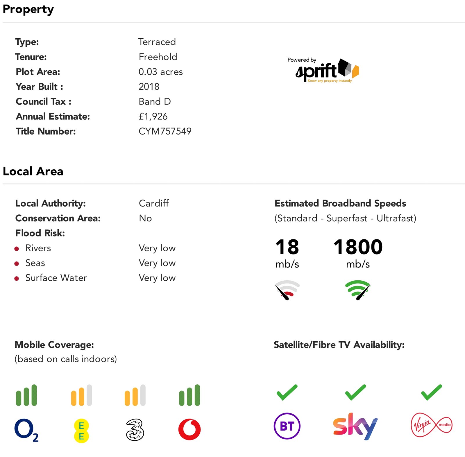The height and width of the screenshot is (457, 465).
Task: Click the Title Number CYM757549 value
Action: tap(165, 131)
